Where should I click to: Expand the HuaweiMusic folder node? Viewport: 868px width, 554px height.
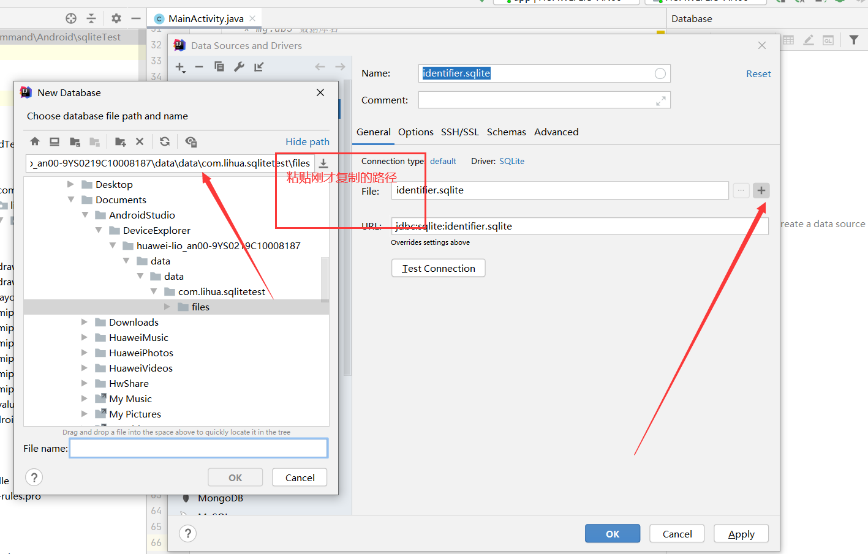(85, 337)
